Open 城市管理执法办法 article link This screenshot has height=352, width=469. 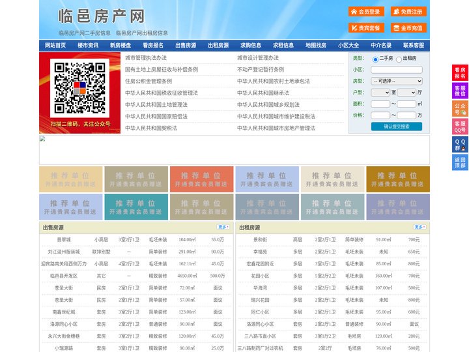click(x=146, y=58)
